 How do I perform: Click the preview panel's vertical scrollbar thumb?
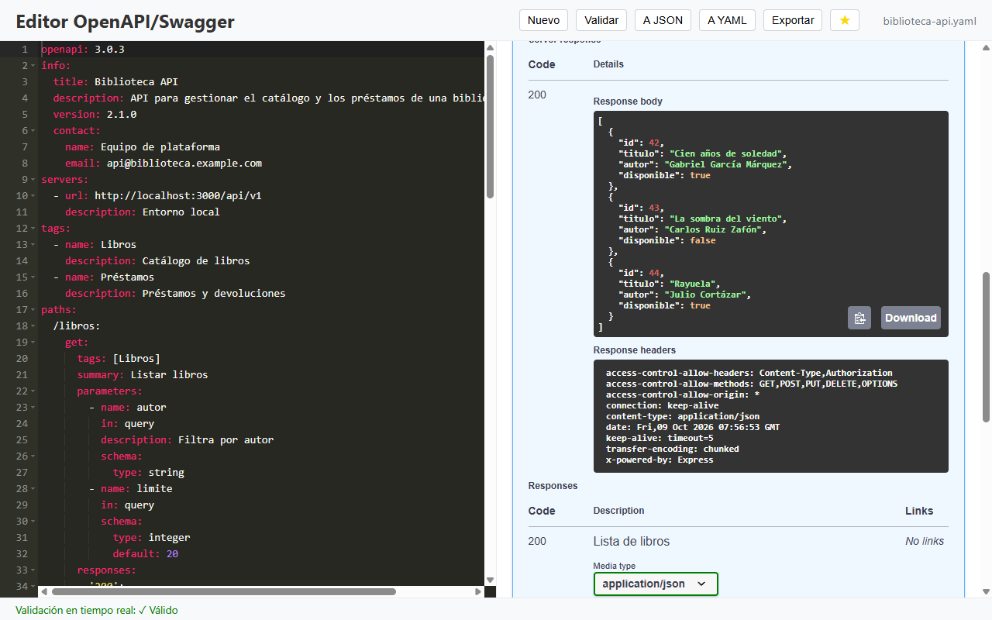986,347
